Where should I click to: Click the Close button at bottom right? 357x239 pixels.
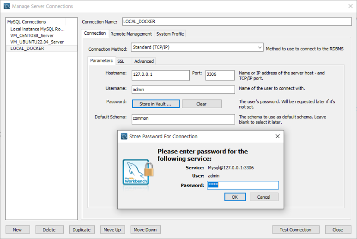pos(338,230)
